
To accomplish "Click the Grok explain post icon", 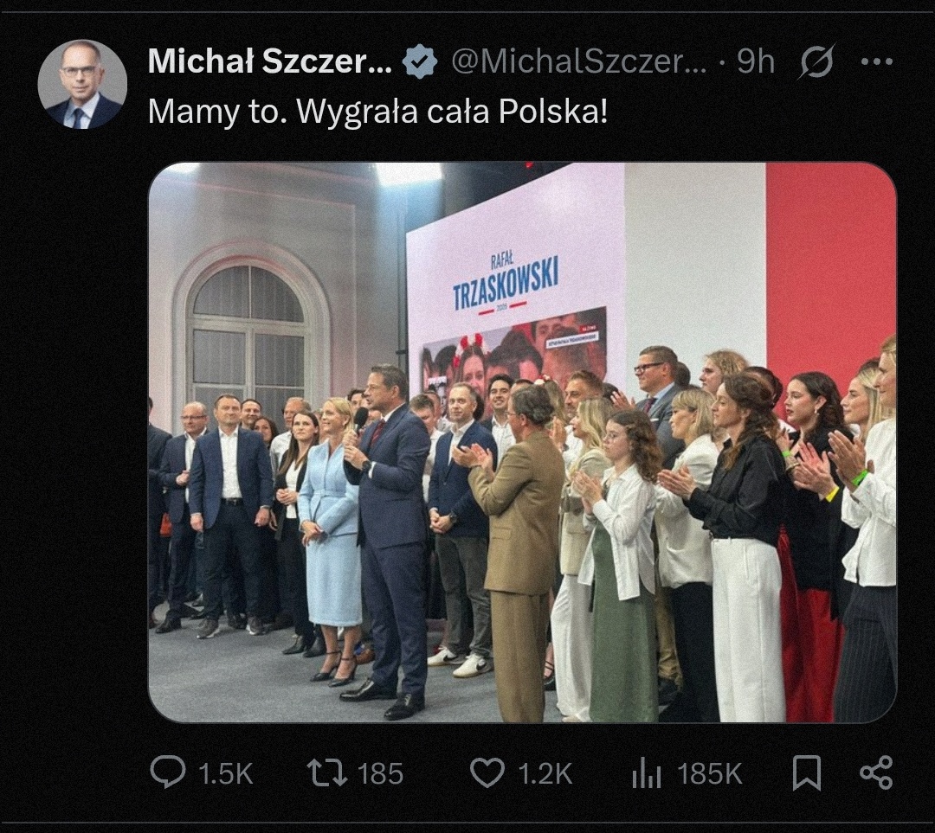I will click(816, 61).
